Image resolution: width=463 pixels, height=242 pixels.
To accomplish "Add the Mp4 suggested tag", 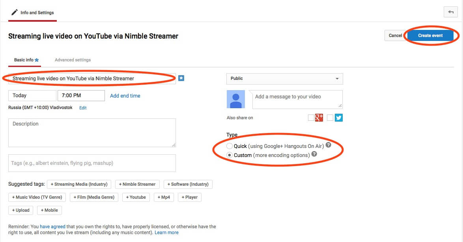I will click(x=164, y=197).
